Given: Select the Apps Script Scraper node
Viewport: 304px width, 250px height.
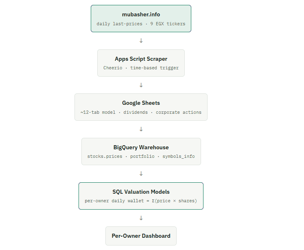Looking at the screenshot, I should coord(141,63).
